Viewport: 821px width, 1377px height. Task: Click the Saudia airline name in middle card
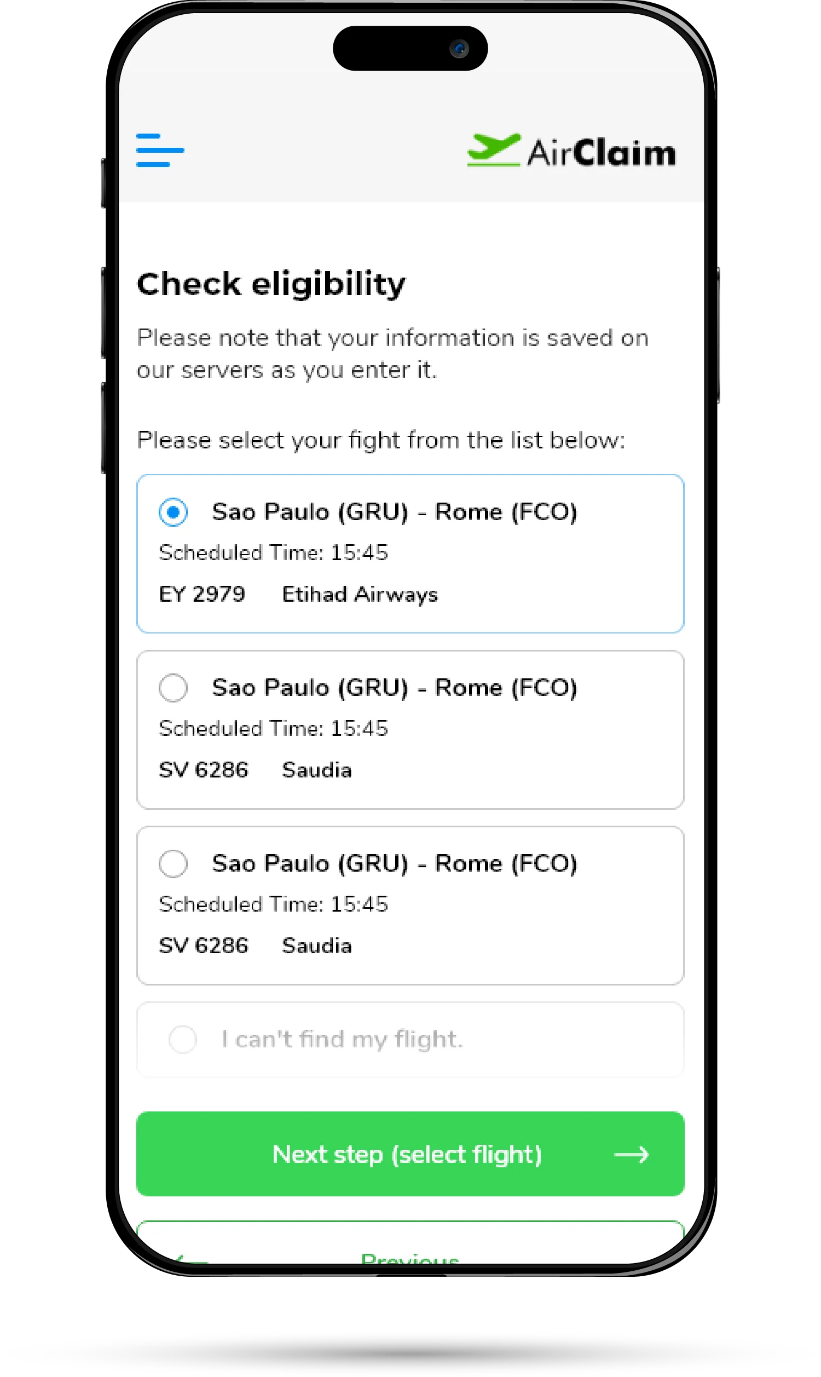[x=316, y=770]
